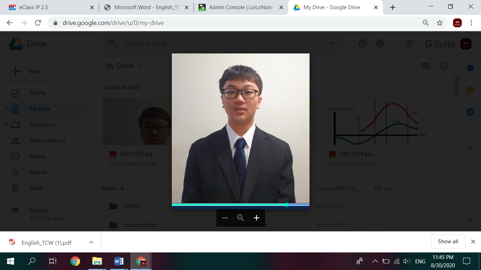Expand Computers tree in sidebar

6,125
